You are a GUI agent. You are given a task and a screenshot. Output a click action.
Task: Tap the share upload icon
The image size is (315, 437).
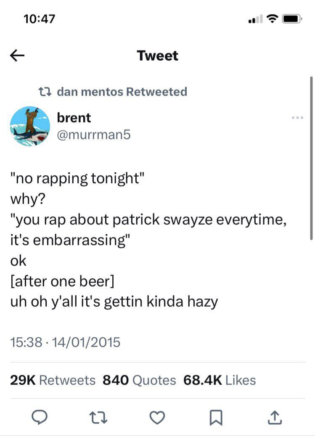coord(275,417)
